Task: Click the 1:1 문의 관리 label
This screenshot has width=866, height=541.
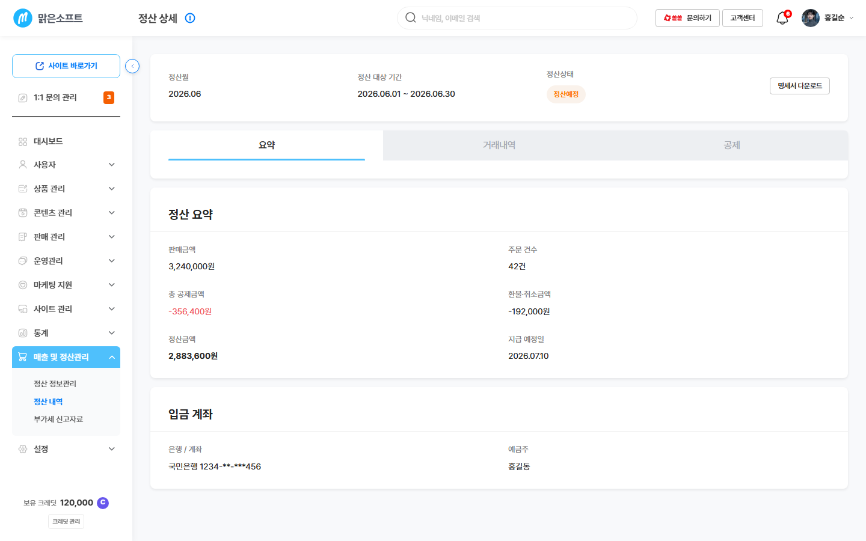Action: (55, 97)
